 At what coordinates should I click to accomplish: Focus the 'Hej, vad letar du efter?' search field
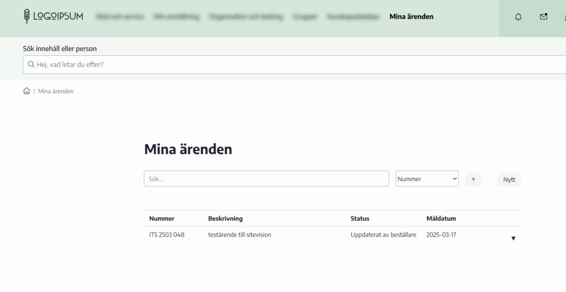pos(298,65)
